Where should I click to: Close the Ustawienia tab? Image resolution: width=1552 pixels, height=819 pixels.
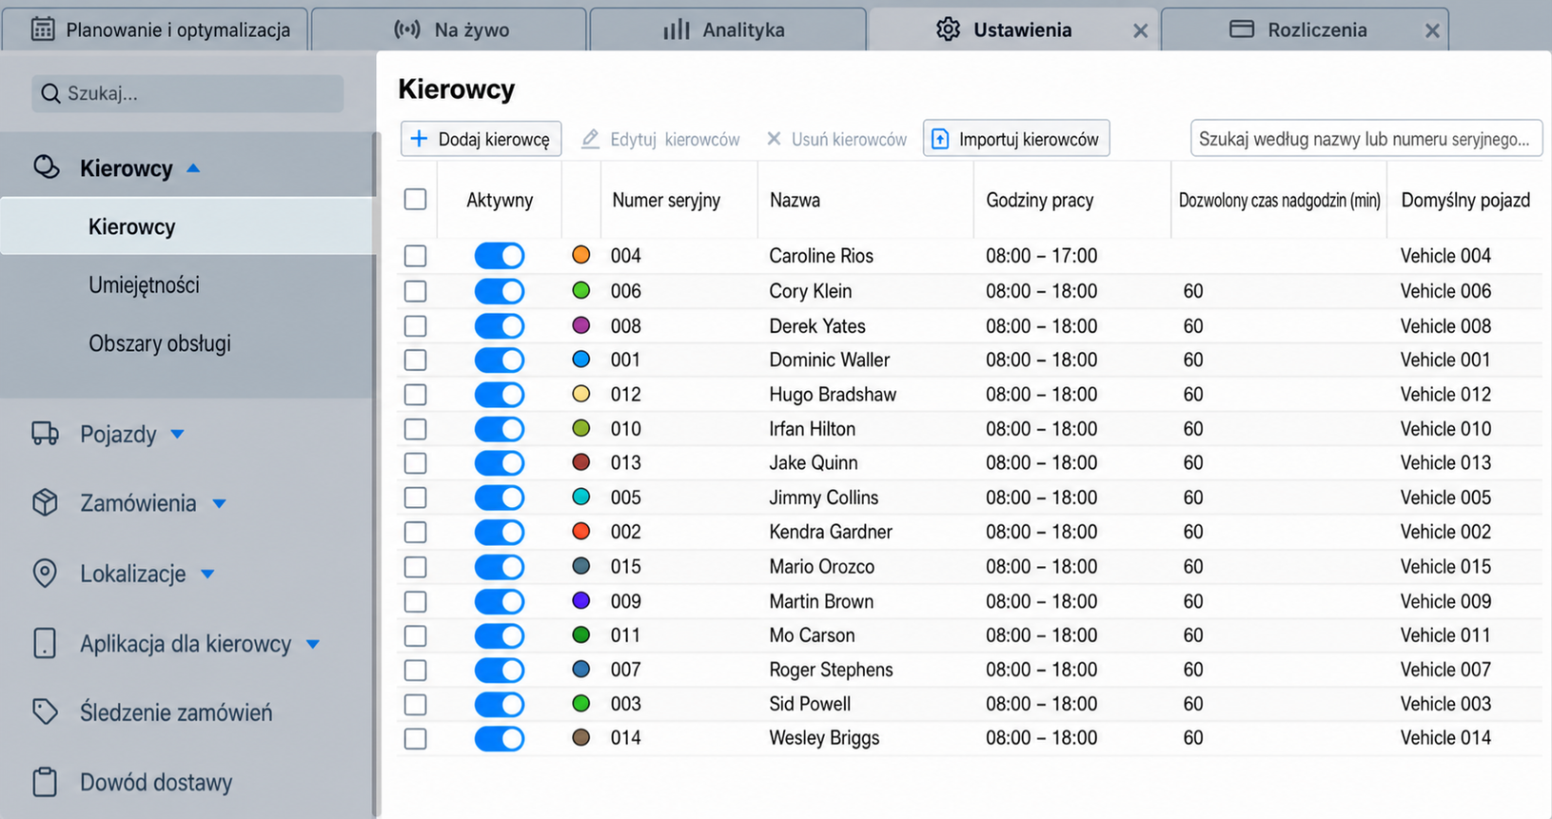(x=1140, y=30)
